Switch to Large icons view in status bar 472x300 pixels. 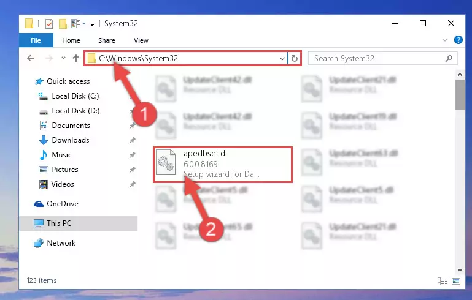coord(456,281)
